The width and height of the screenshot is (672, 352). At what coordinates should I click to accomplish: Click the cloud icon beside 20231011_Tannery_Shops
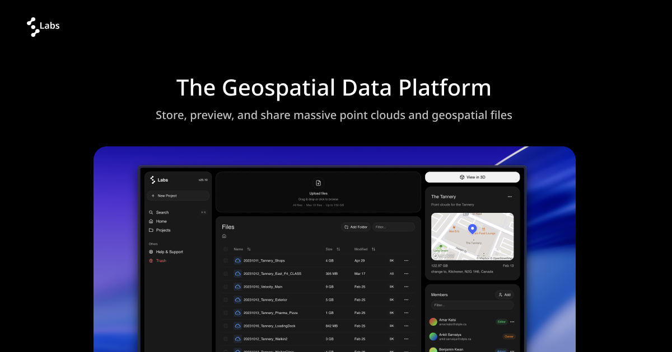click(238, 260)
